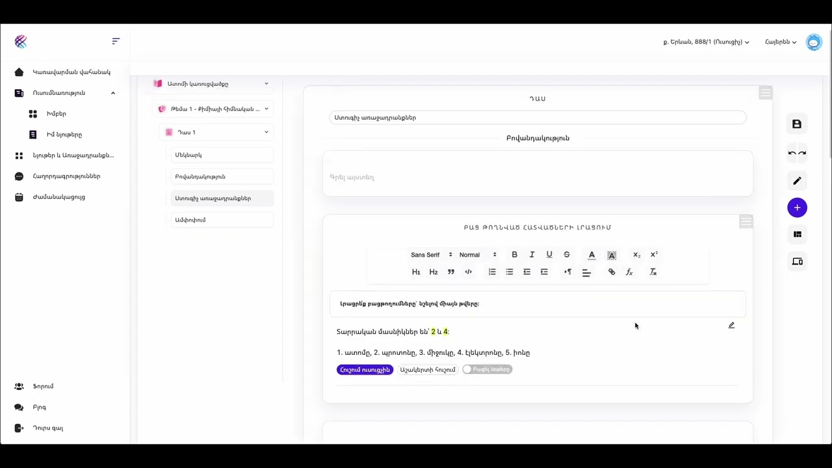Screen dimensions: 832x468
Task: Insert a formula with fx icon
Action: pos(629,272)
